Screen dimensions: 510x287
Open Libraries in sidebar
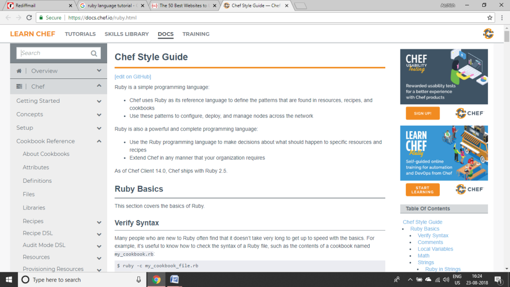tap(34, 208)
